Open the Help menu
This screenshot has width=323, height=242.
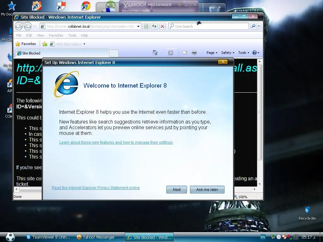(x=85, y=35)
